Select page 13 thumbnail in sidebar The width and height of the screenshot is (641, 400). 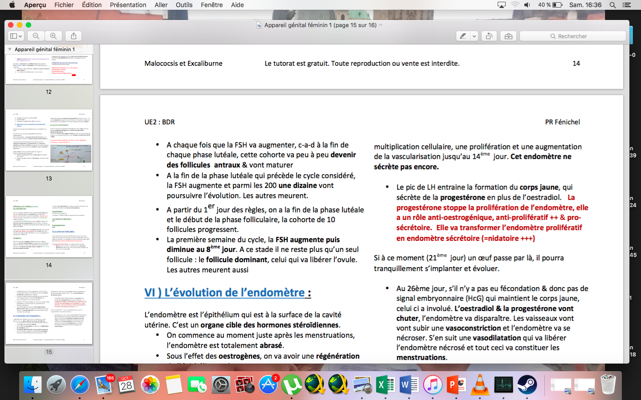(x=49, y=140)
